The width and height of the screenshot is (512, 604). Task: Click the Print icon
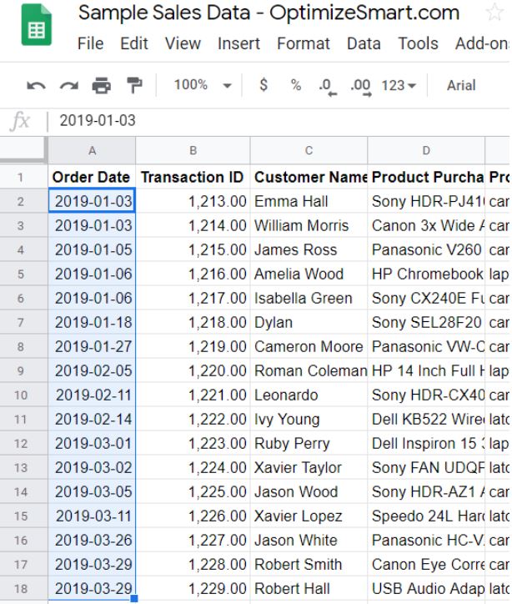click(x=102, y=85)
